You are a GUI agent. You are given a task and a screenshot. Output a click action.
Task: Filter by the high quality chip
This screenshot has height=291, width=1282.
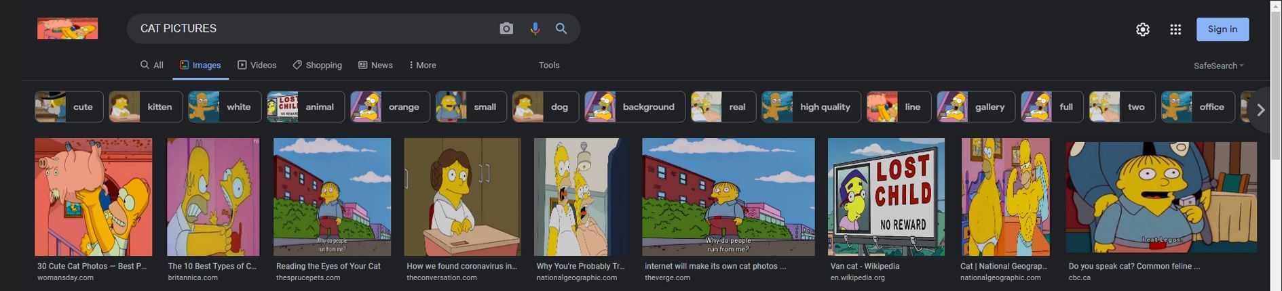point(811,107)
